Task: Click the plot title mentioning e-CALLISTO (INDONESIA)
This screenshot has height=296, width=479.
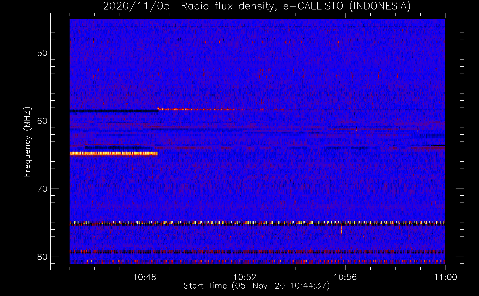Action: coord(257,6)
